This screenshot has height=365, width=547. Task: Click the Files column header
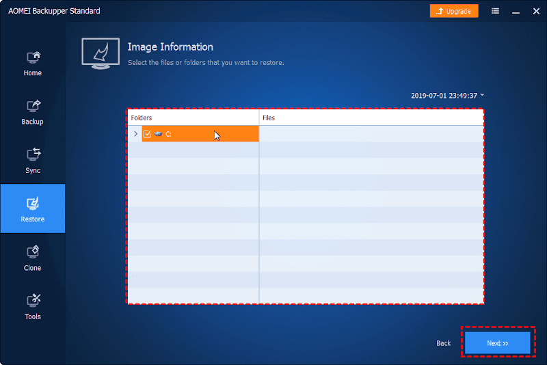point(371,118)
